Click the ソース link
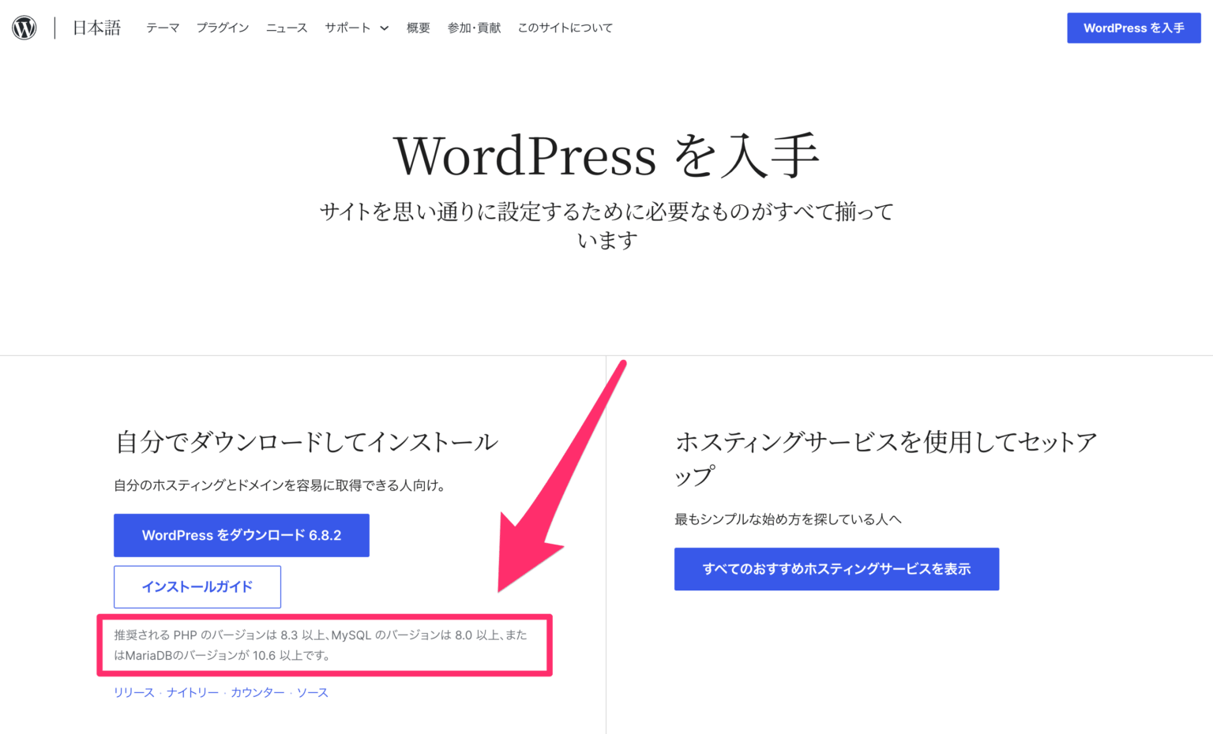The height and width of the screenshot is (734, 1213). (x=313, y=692)
